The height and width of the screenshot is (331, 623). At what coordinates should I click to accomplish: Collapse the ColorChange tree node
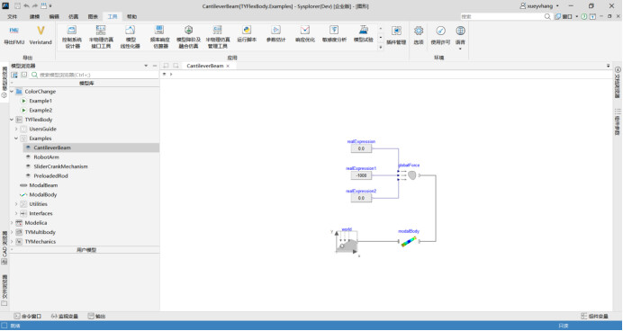coord(12,91)
